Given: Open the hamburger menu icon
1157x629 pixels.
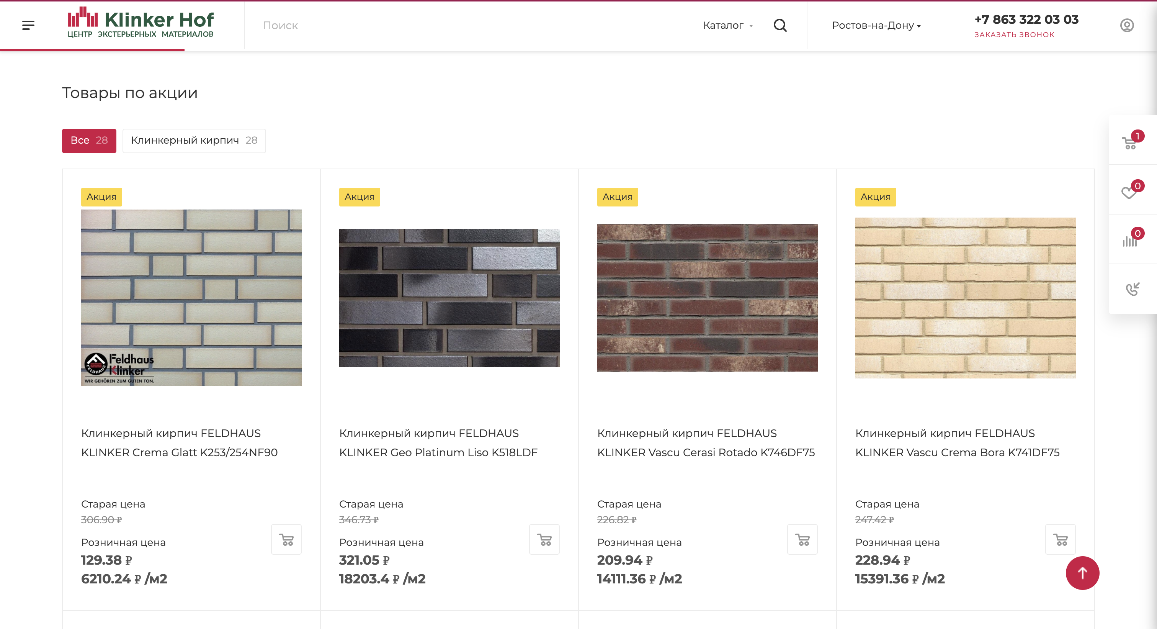Looking at the screenshot, I should pyautogui.click(x=28, y=25).
